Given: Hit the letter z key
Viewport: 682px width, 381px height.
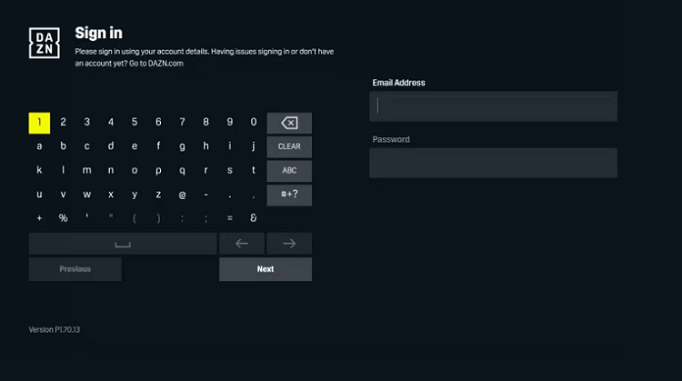Looking at the screenshot, I should click(x=158, y=195).
